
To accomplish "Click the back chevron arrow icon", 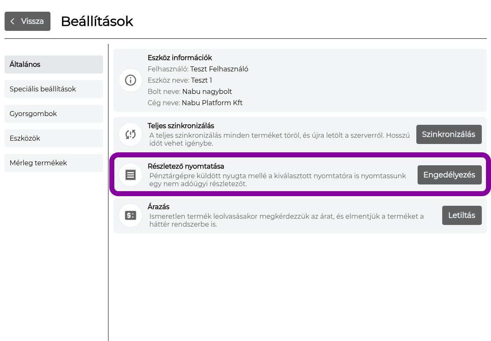I will (x=13, y=21).
